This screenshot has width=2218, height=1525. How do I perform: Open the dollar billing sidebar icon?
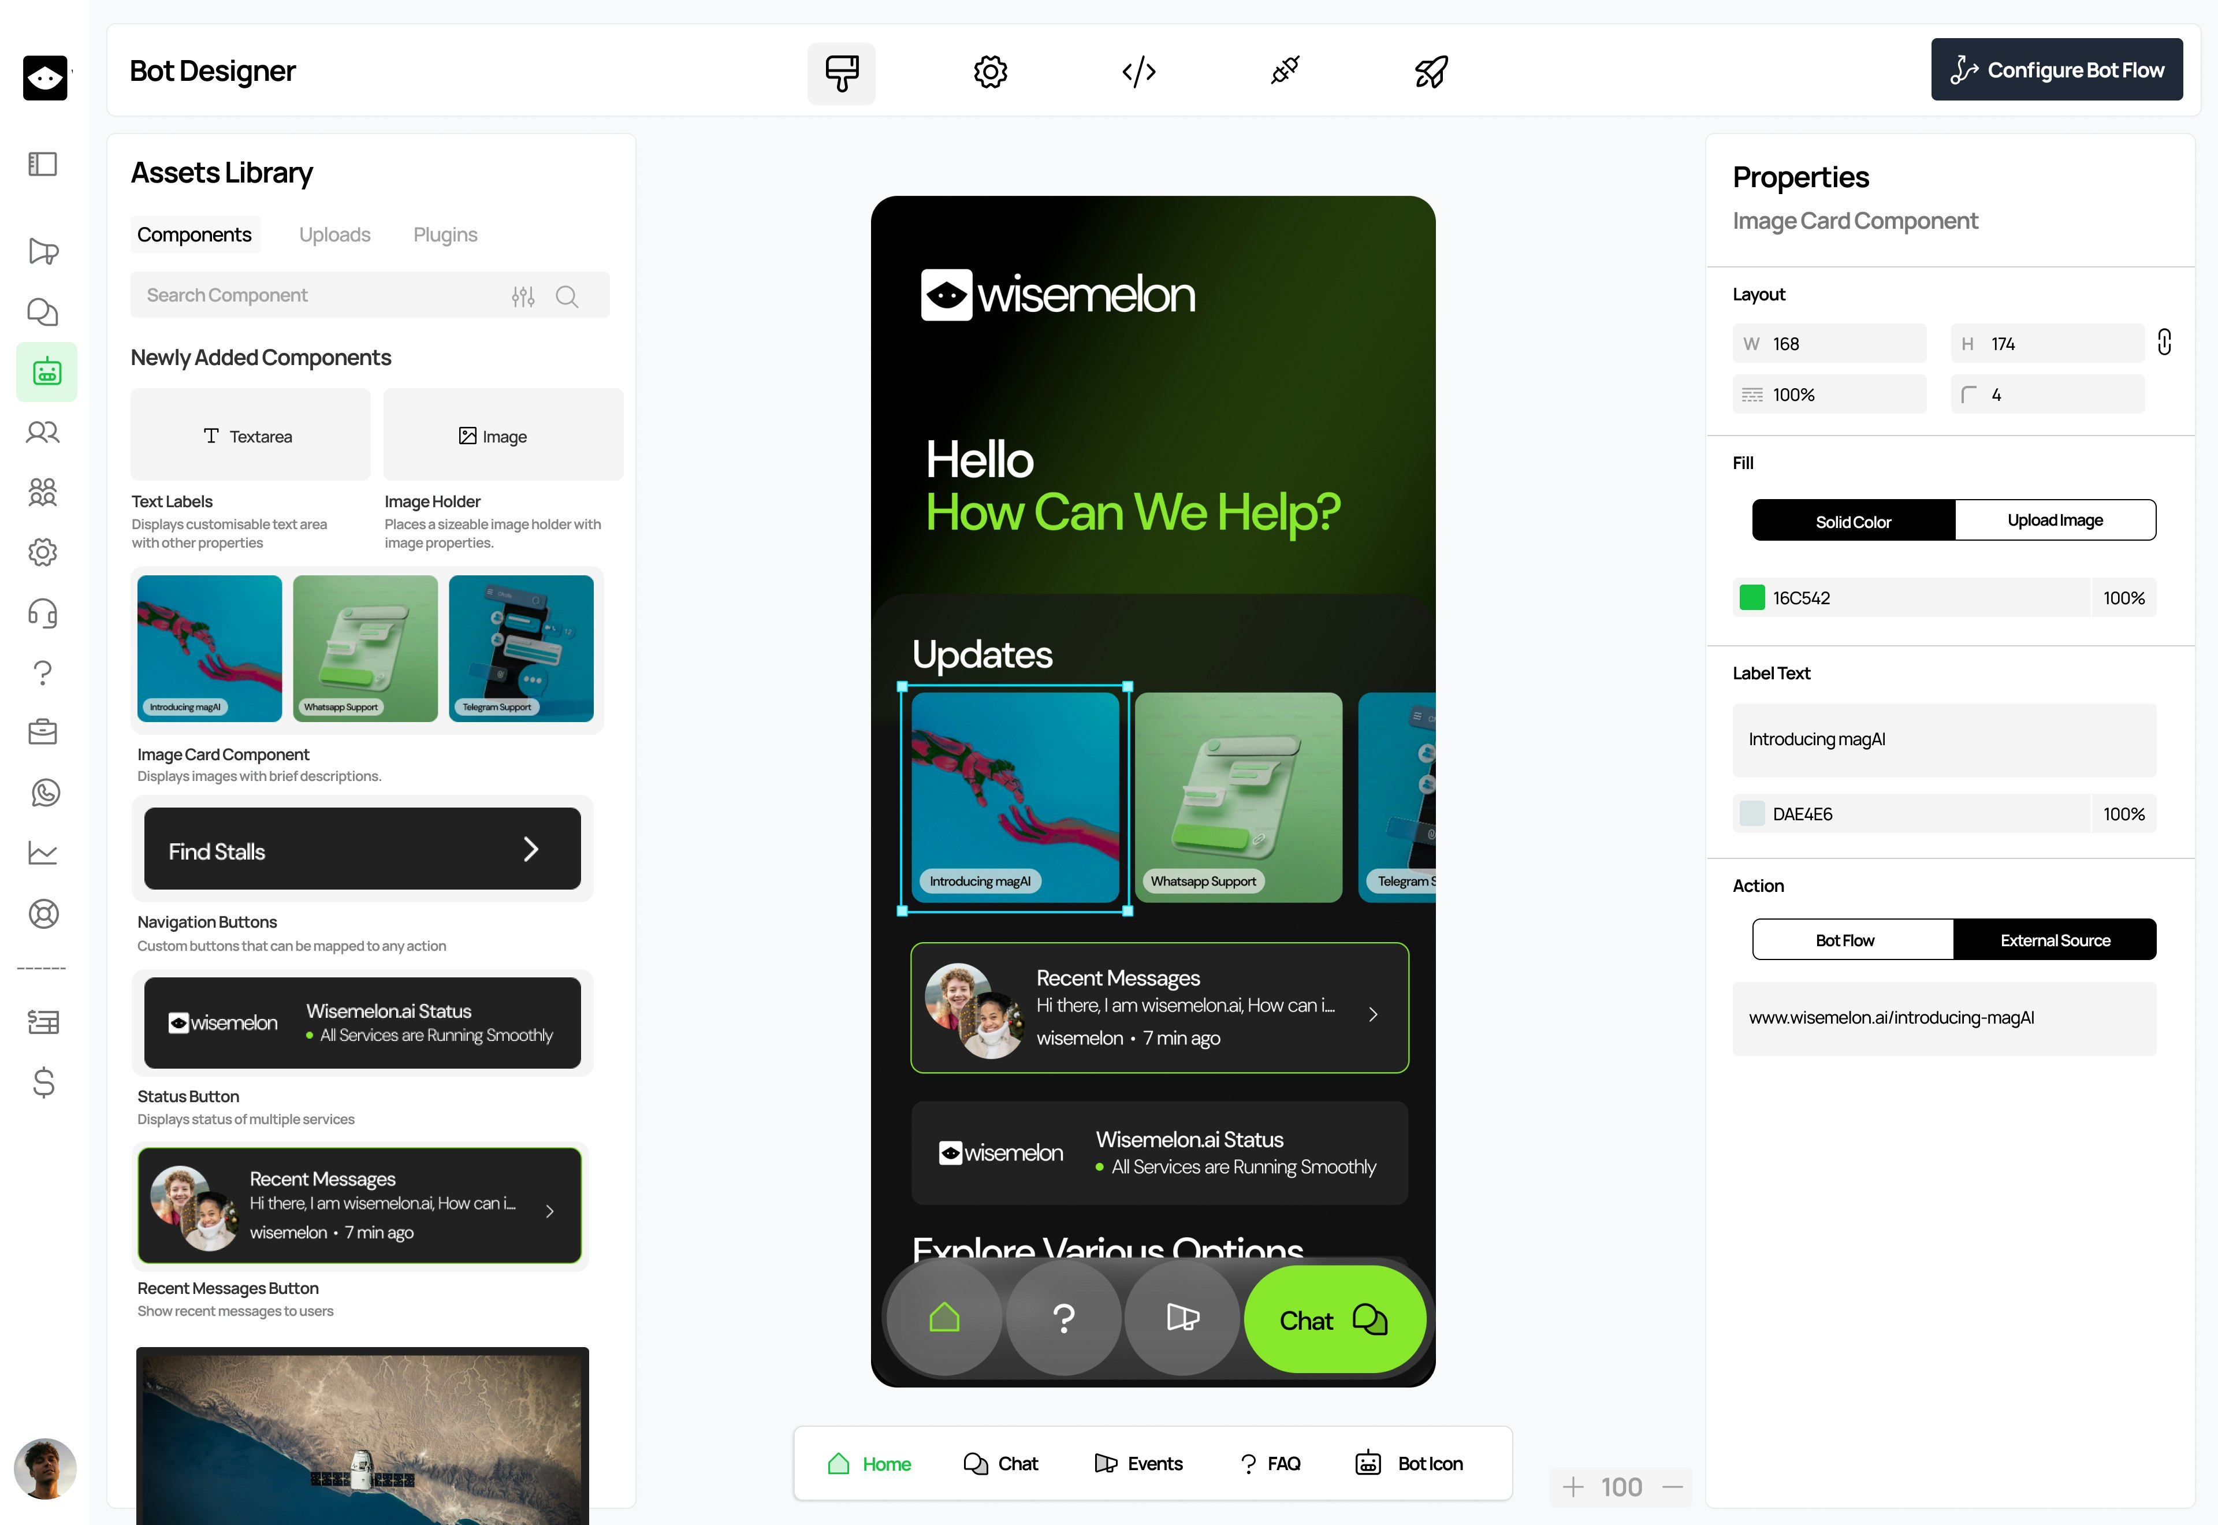(x=43, y=1083)
